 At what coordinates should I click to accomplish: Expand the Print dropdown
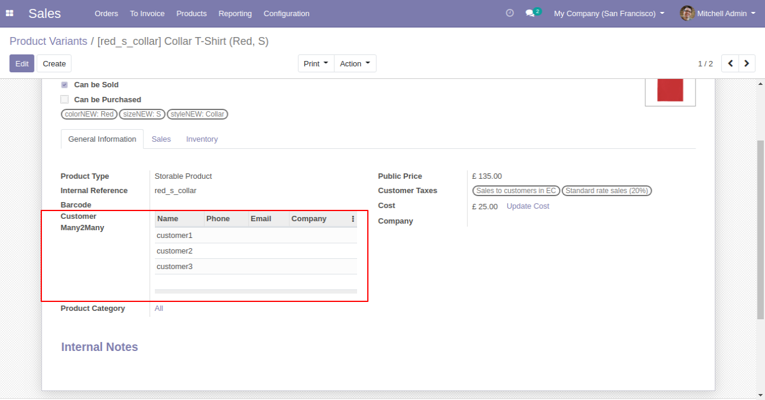point(316,63)
